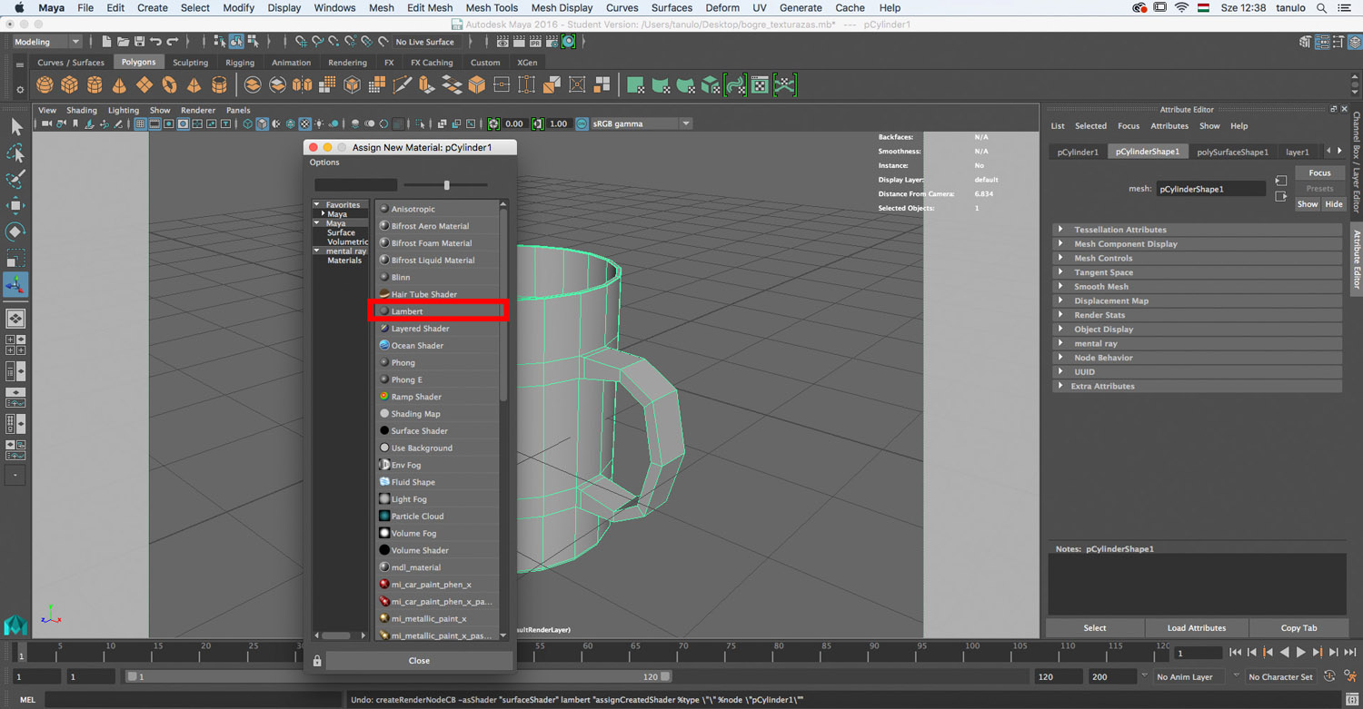Select the Move tool in toolbox
The width and height of the screenshot is (1363, 709).
pyautogui.click(x=15, y=205)
